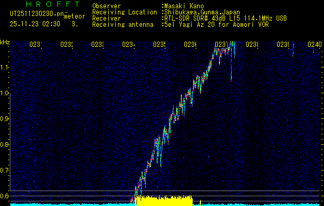Click the 5el Yagi Az 20 antenna description
Screen dimensions: 324x206
point(216,25)
